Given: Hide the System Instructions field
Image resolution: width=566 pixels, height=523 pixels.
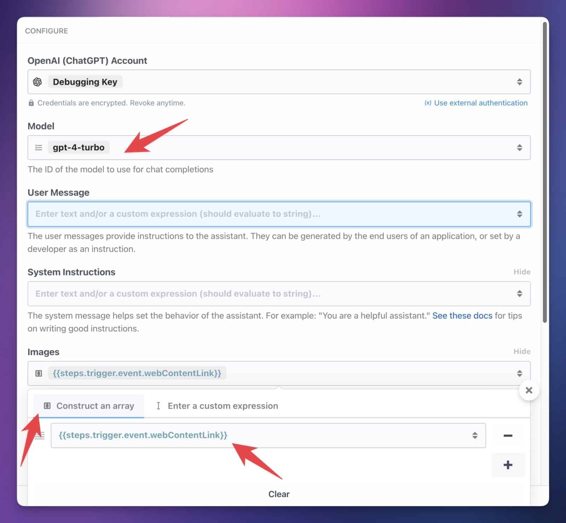Looking at the screenshot, I should [x=522, y=272].
